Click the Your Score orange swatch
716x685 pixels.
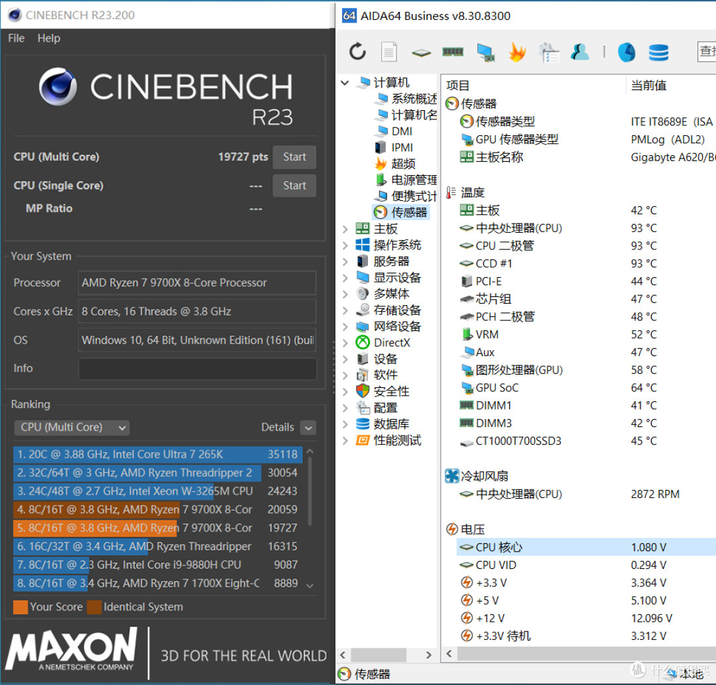[21, 607]
